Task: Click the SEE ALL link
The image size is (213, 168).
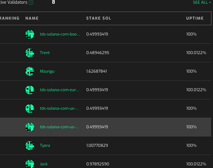Action: 202,2
